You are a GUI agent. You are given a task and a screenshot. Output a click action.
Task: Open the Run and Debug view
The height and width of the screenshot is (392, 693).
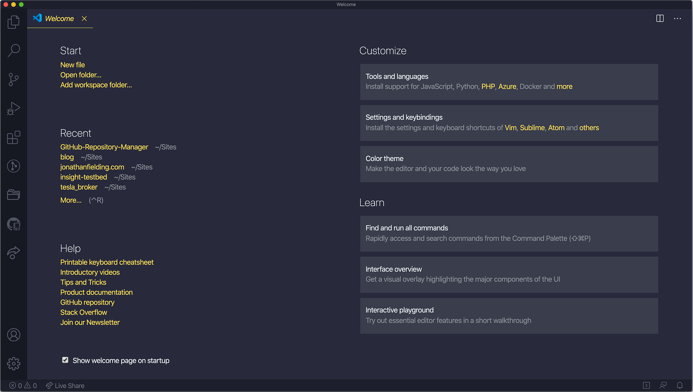[14, 108]
